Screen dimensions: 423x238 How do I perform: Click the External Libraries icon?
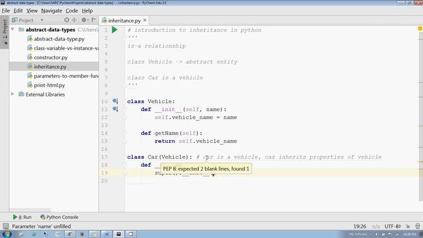(21, 94)
